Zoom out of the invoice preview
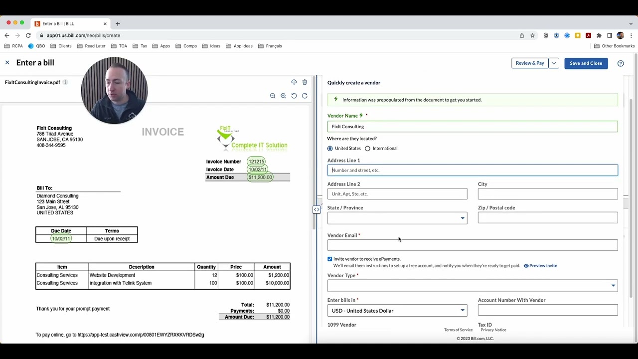The width and height of the screenshot is (638, 359). click(273, 96)
